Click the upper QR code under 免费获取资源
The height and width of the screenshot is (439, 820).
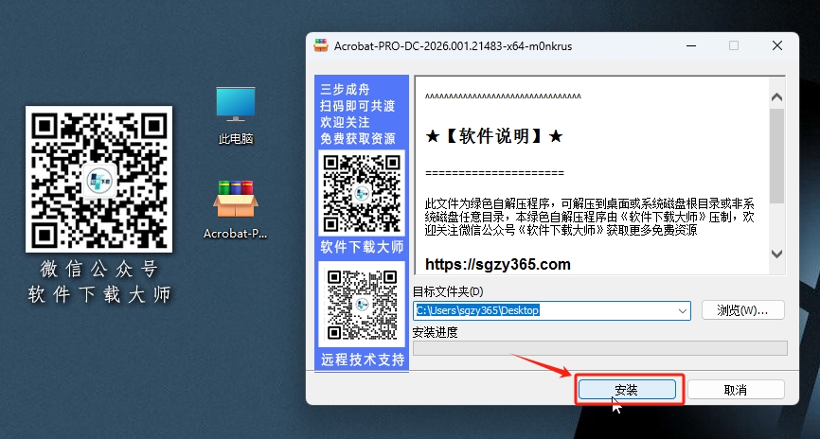coord(362,194)
